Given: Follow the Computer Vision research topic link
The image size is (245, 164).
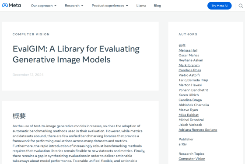Looking at the screenshot, I should coord(192,159).
